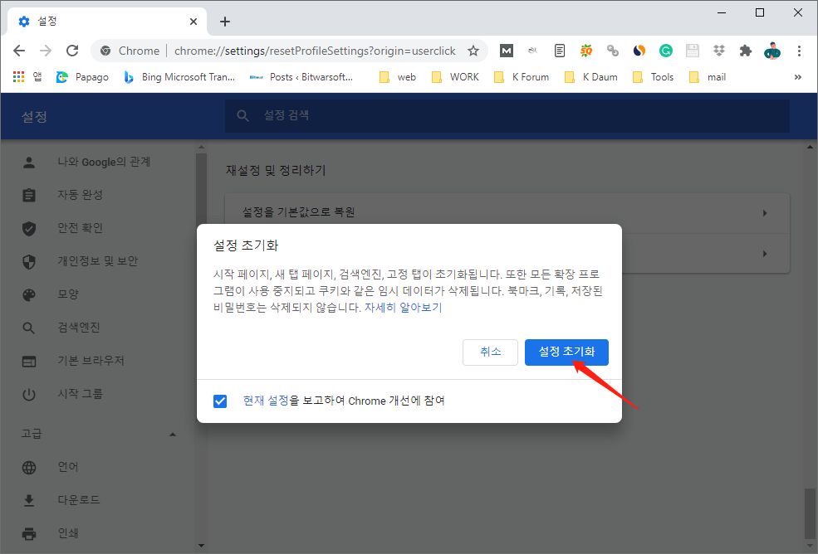This screenshot has width=818, height=554.
Task: Go back with the browser back arrow
Action: coord(19,51)
